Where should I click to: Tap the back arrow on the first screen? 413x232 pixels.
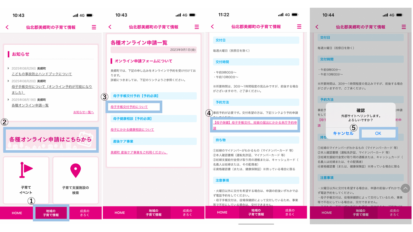7,27
